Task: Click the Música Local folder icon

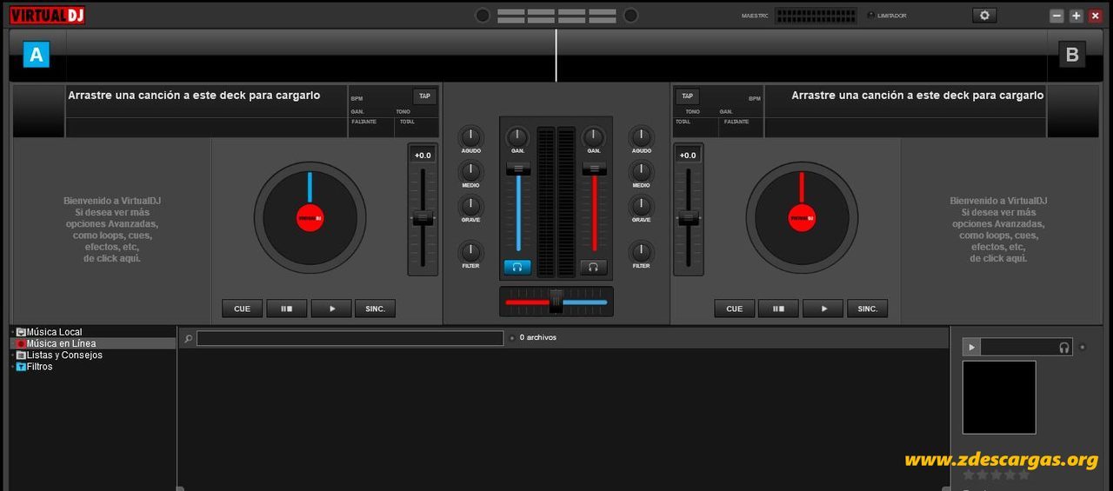Action: (x=21, y=332)
